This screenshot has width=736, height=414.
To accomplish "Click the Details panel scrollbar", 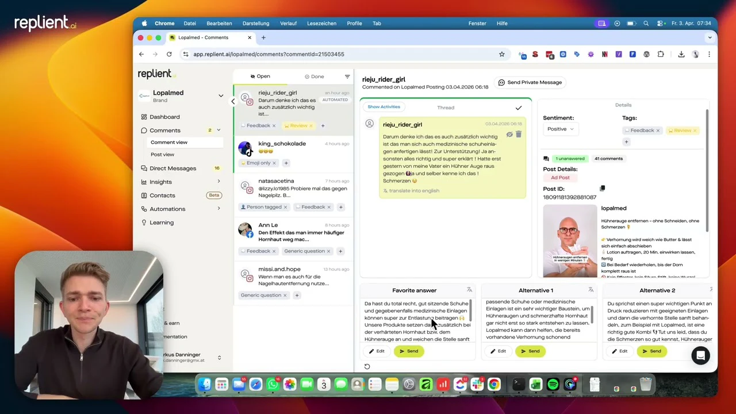I will tap(707, 170).
